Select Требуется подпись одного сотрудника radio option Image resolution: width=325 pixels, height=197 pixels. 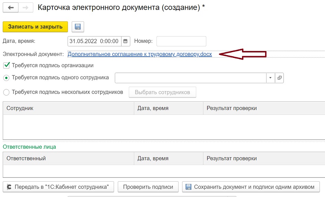tap(6, 78)
